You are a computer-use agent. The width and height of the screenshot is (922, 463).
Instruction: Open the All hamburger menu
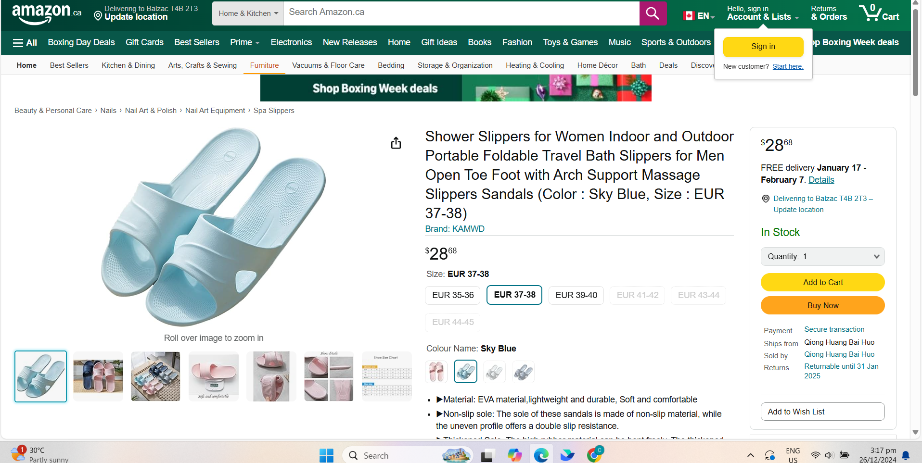click(x=25, y=43)
